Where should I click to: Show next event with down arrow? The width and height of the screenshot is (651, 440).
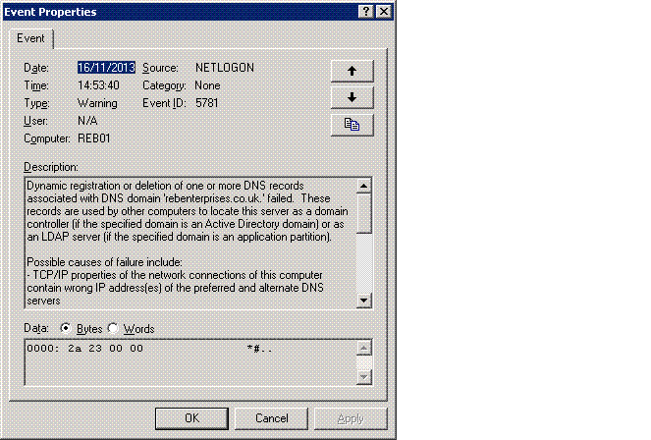[x=353, y=97]
